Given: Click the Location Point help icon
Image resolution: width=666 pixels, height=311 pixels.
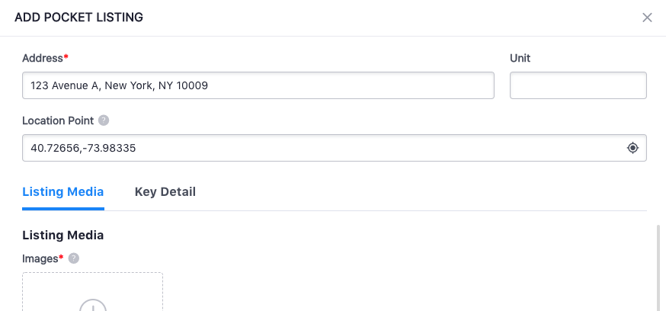Looking at the screenshot, I should [x=104, y=120].
